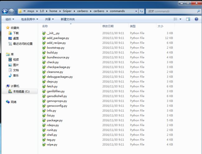Select the file name package.py
202x154 pixels.
(55, 120)
